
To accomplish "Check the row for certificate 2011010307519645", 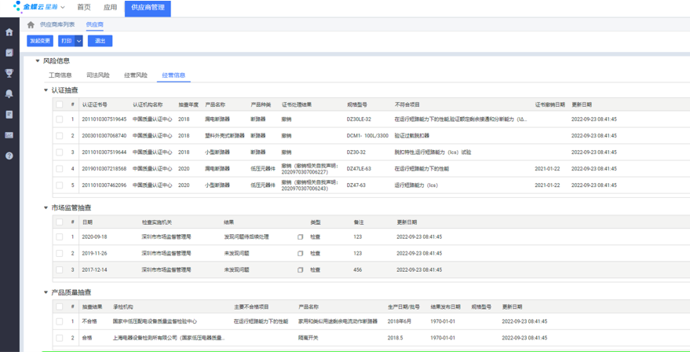I will pos(59,119).
